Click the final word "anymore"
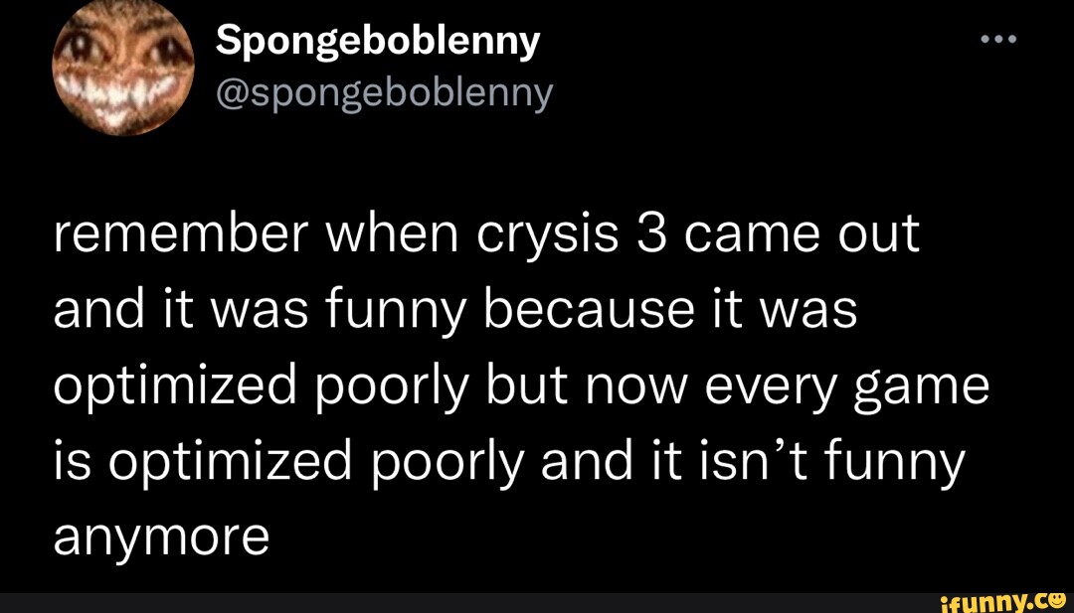Viewport: 1074px width, 613px height. click(162, 538)
